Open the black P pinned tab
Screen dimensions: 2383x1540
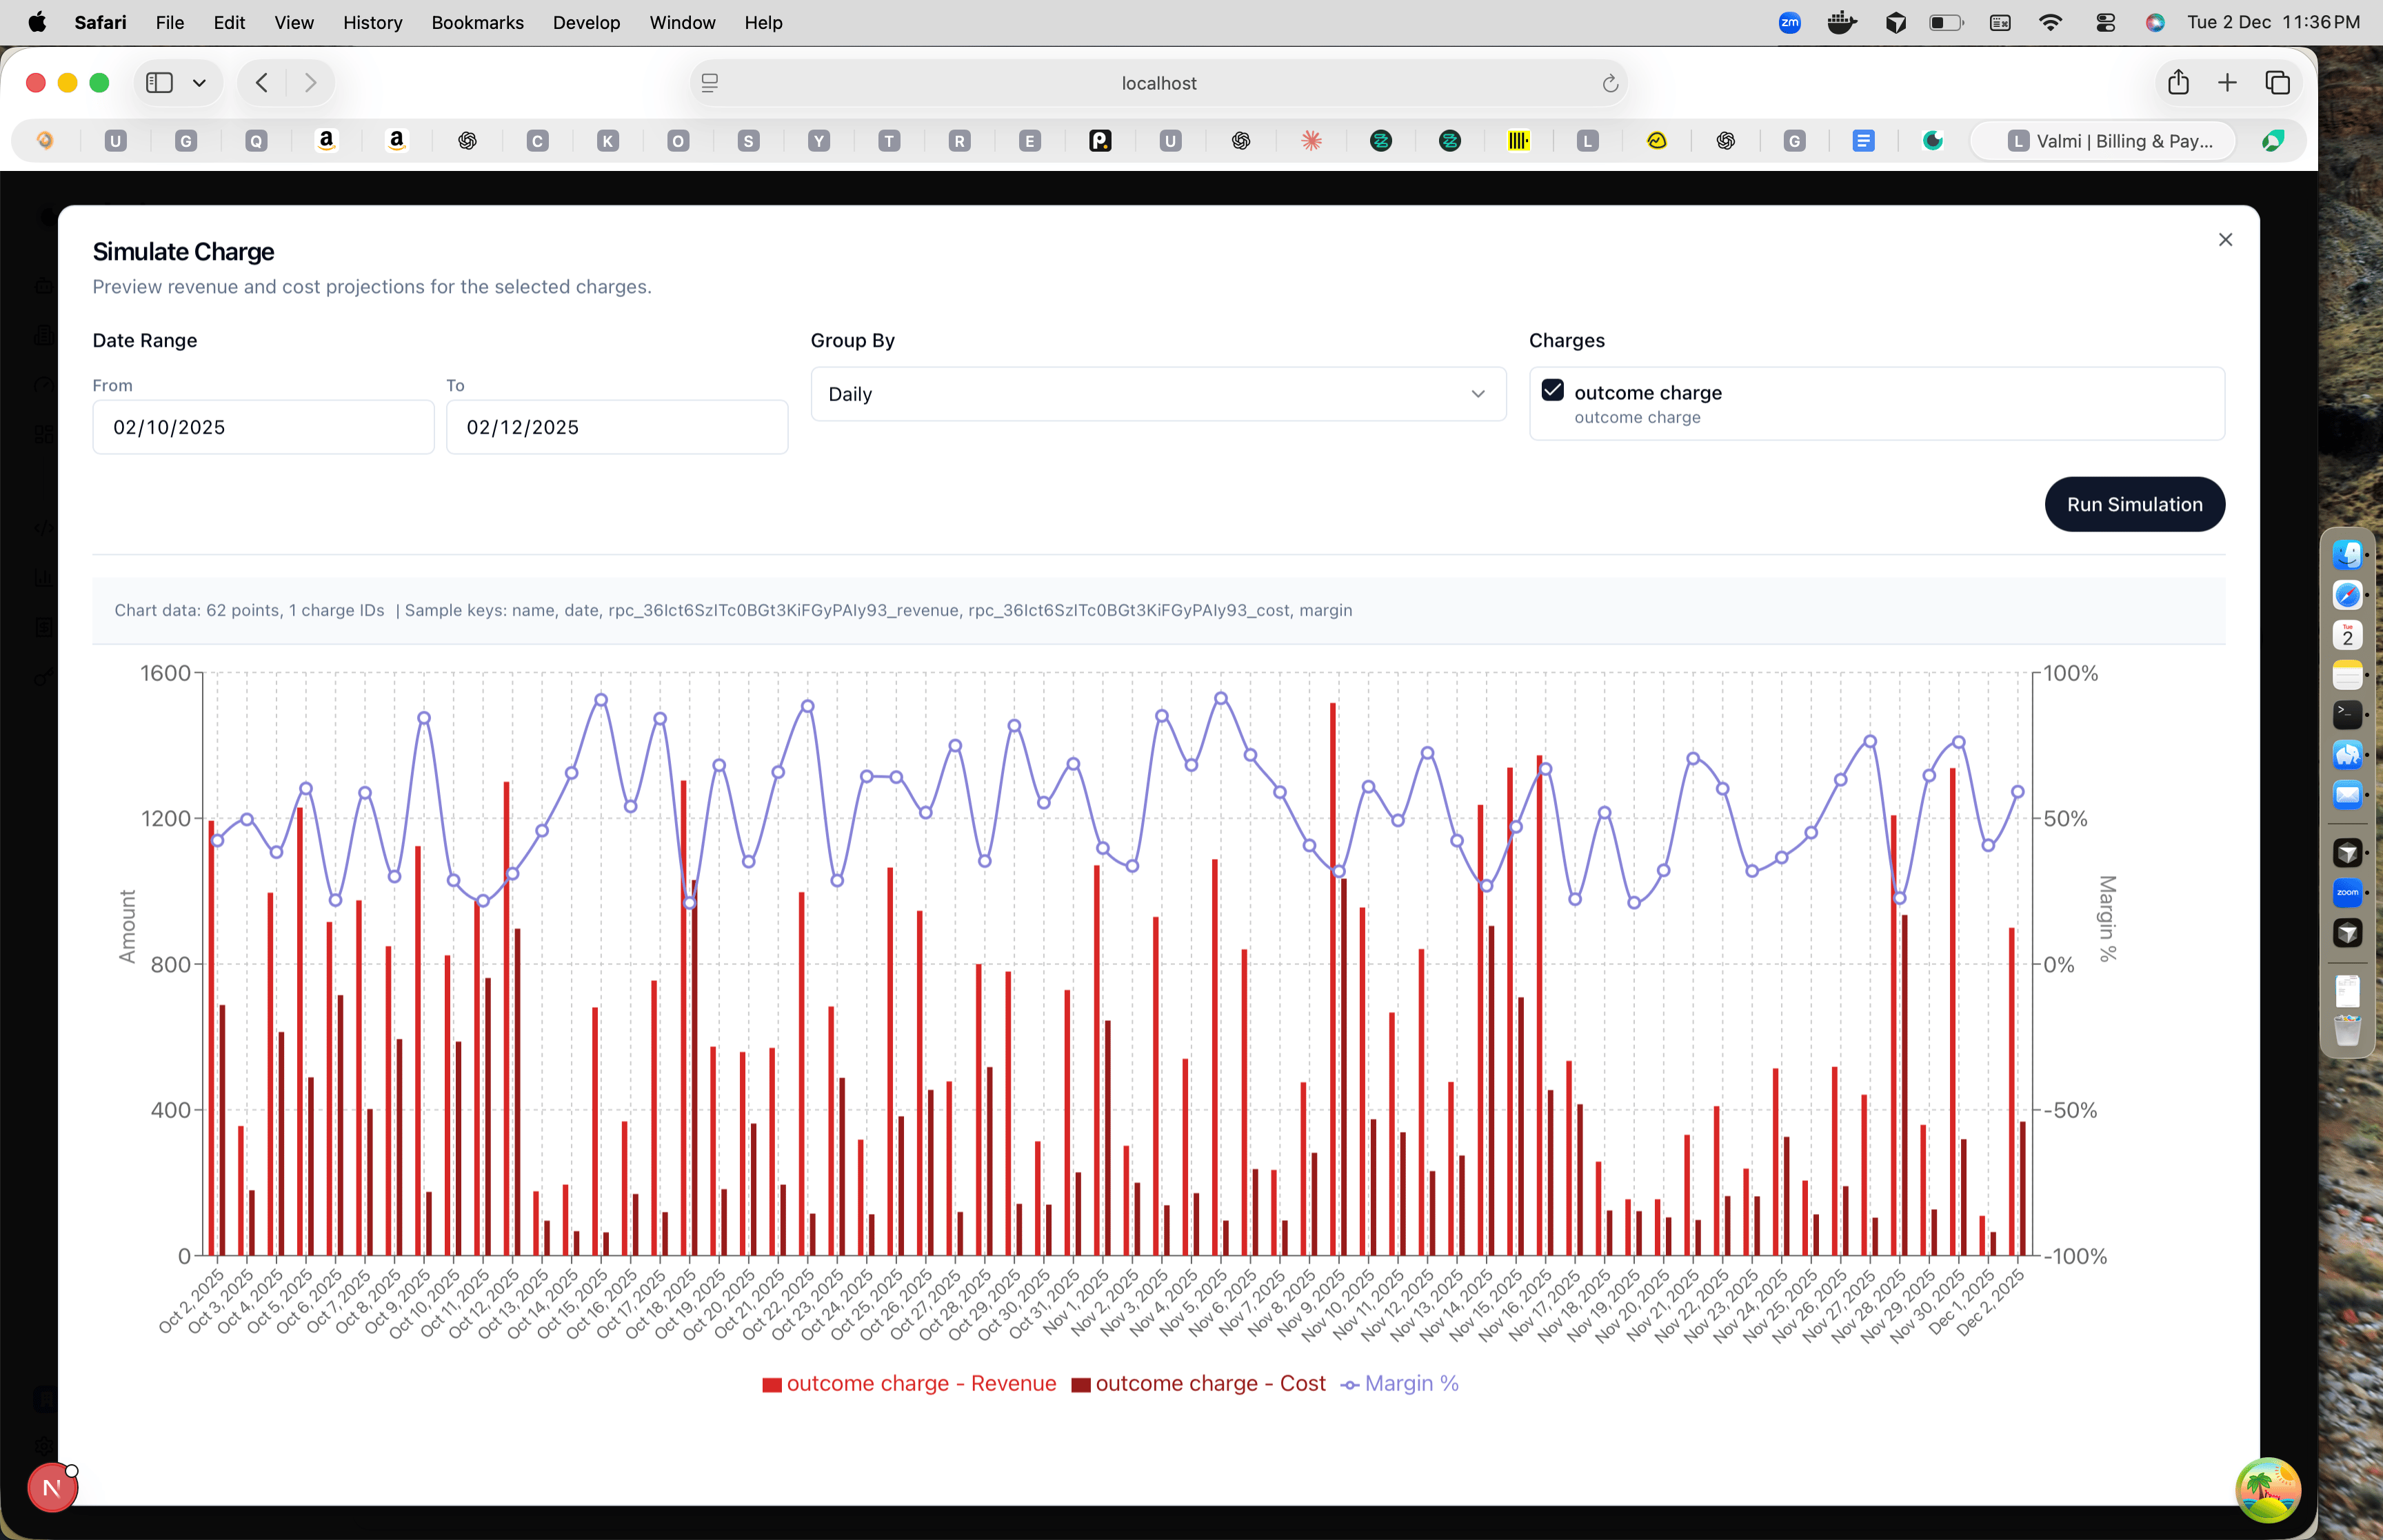point(1100,141)
